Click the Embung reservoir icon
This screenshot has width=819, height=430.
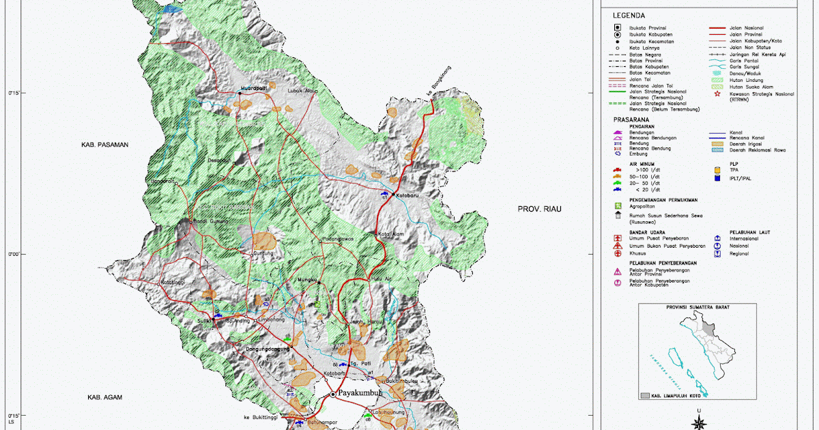618,154
